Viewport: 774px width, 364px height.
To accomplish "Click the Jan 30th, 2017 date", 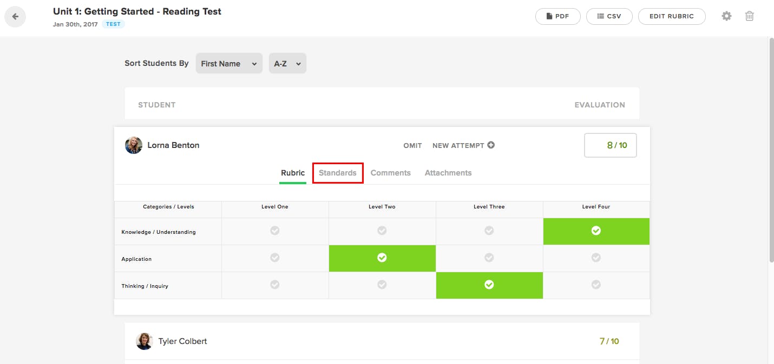I will click(75, 24).
